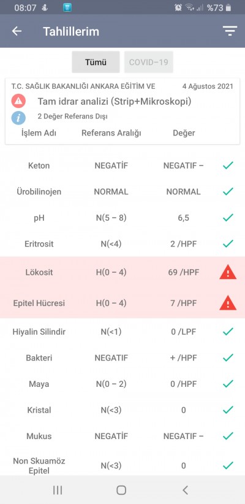Select the Tümü tab
This screenshot has width=245, height=504.
click(96, 62)
